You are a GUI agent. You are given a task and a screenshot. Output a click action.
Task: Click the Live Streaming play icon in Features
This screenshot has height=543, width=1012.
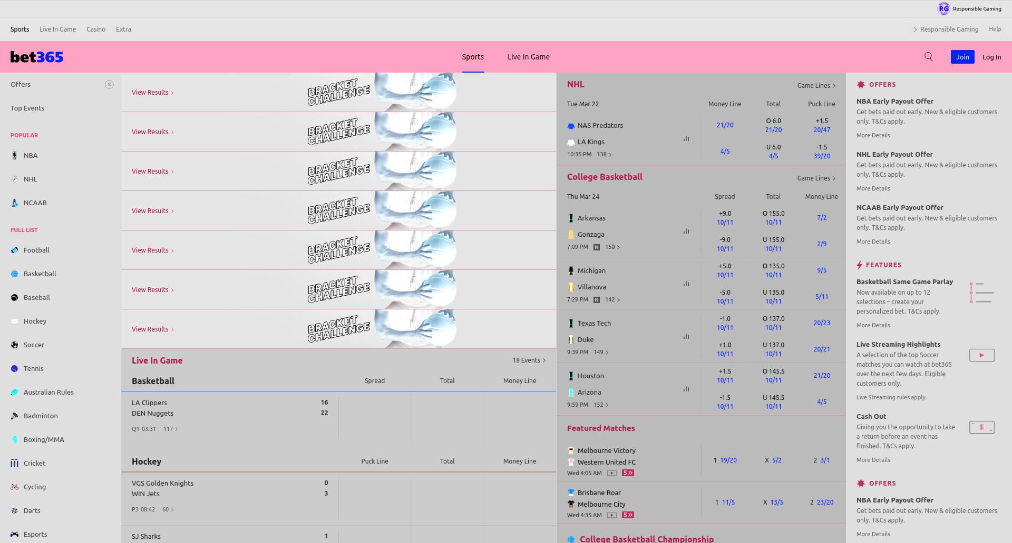981,355
